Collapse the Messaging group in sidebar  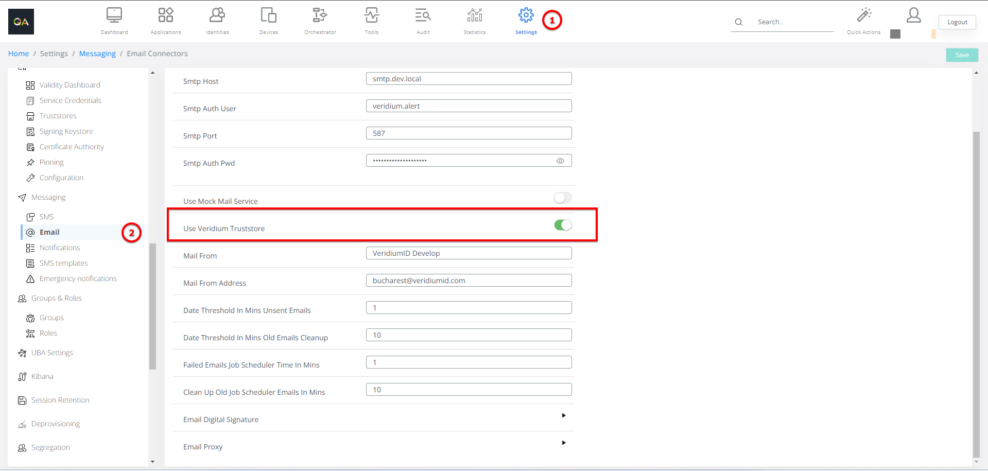click(48, 198)
